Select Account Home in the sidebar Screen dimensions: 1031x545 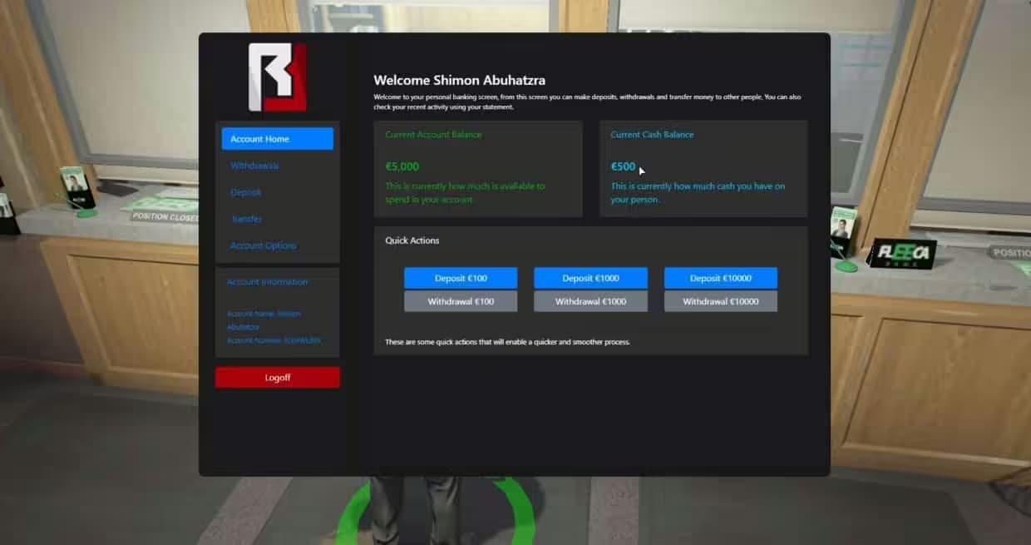pos(277,138)
